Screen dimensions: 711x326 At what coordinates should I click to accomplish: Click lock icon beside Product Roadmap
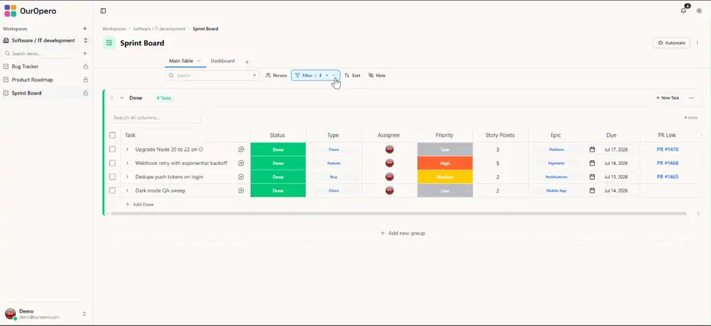(86, 80)
